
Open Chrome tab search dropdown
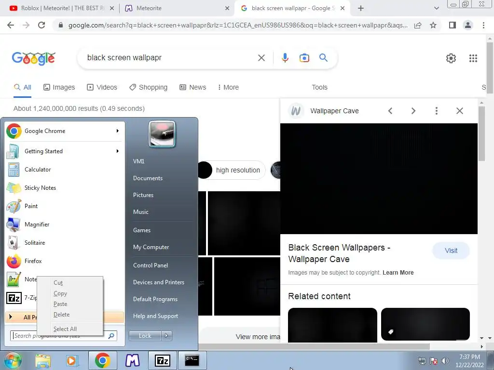pyautogui.click(x=436, y=8)
